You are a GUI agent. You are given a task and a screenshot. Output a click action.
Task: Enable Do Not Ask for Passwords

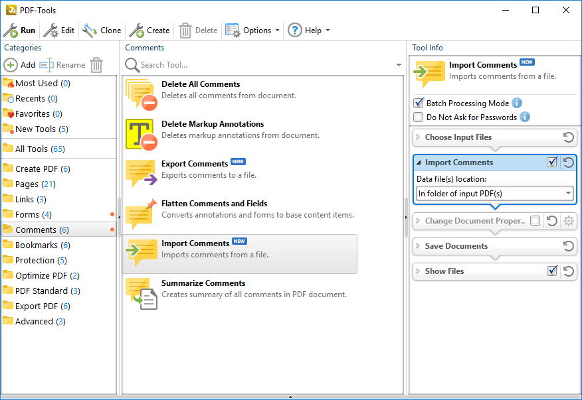click(419, 117)
